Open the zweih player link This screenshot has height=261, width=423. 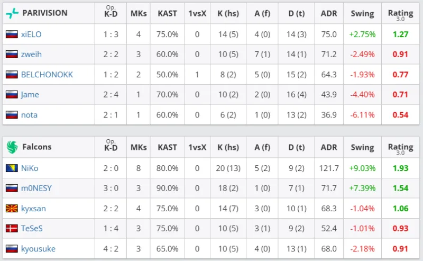tap(32, 55)
